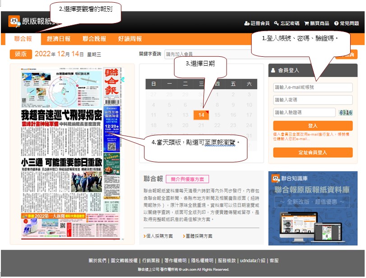The image size is (366, 278).
Task: Select the 聯合報 tab
Action: tap(23, 39)
